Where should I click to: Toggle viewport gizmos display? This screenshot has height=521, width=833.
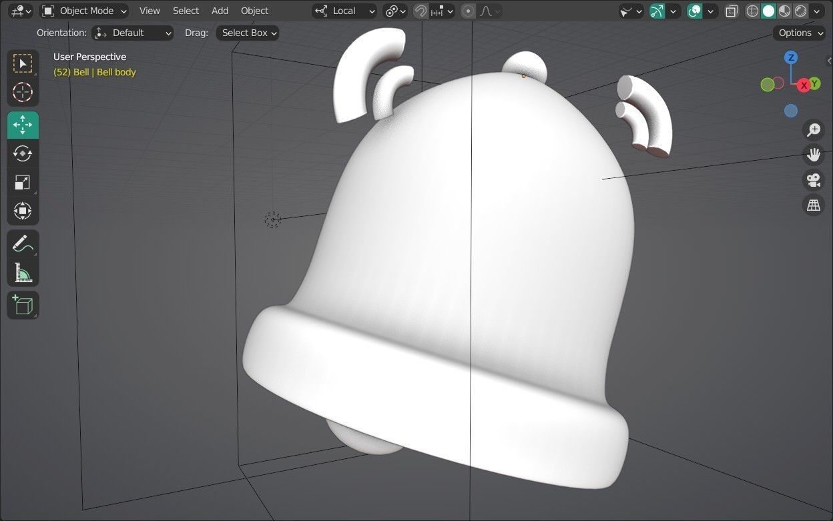(x=657, y=11)
